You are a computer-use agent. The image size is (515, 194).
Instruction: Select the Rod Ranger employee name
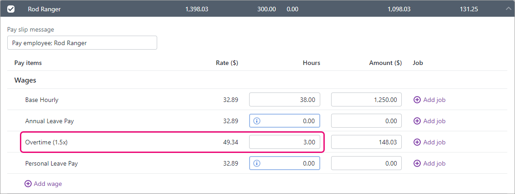[44, 9]
